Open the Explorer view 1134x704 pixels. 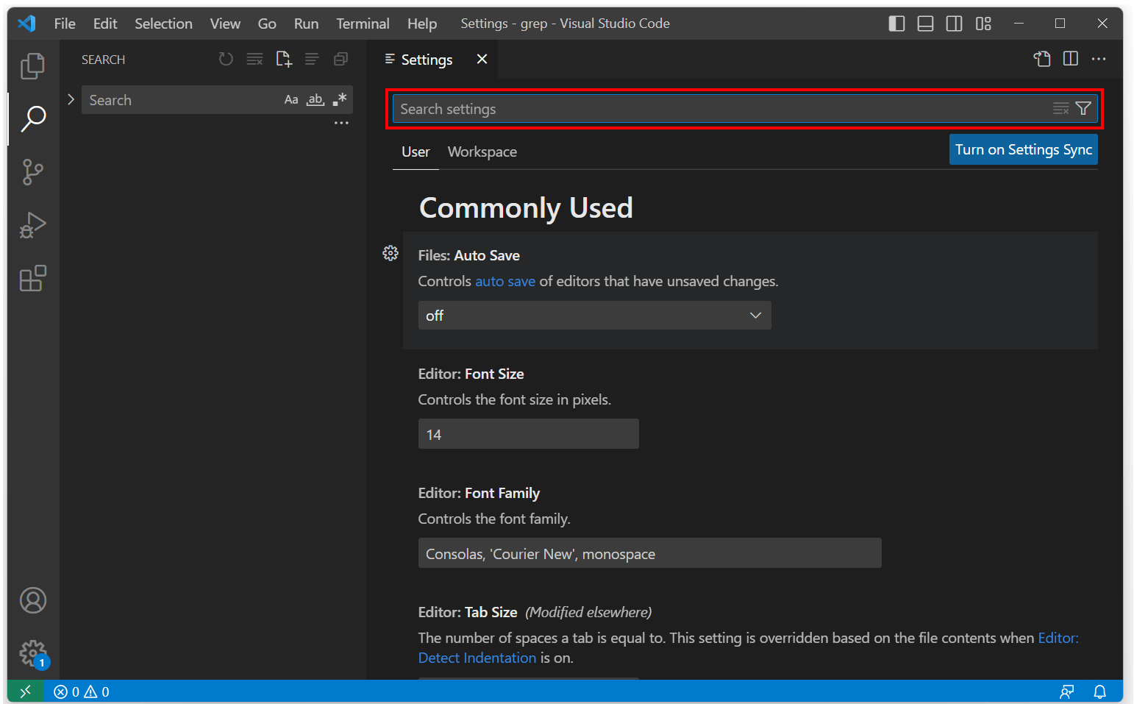coord(32,65)
